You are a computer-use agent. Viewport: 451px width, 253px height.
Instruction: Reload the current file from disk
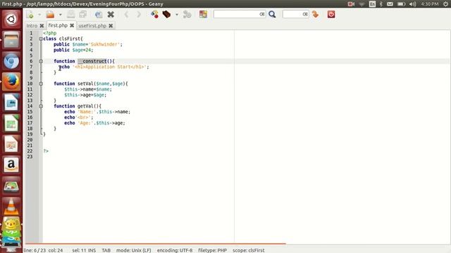tap(99, 14)
